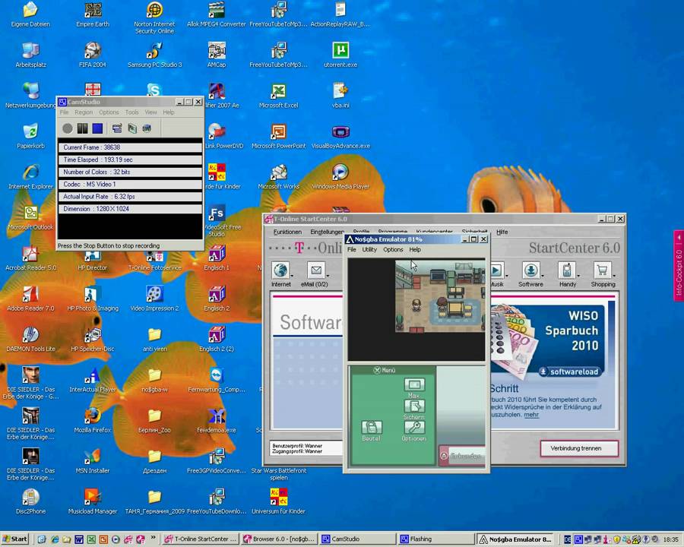Select the Microsoft PowerPoint desktop icon
The image size is (684, 547).
[x=278, y=136]
